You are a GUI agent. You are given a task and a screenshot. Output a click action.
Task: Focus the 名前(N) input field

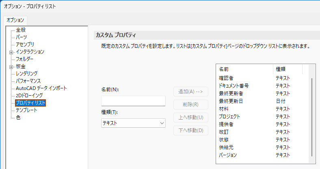point(133,101)
